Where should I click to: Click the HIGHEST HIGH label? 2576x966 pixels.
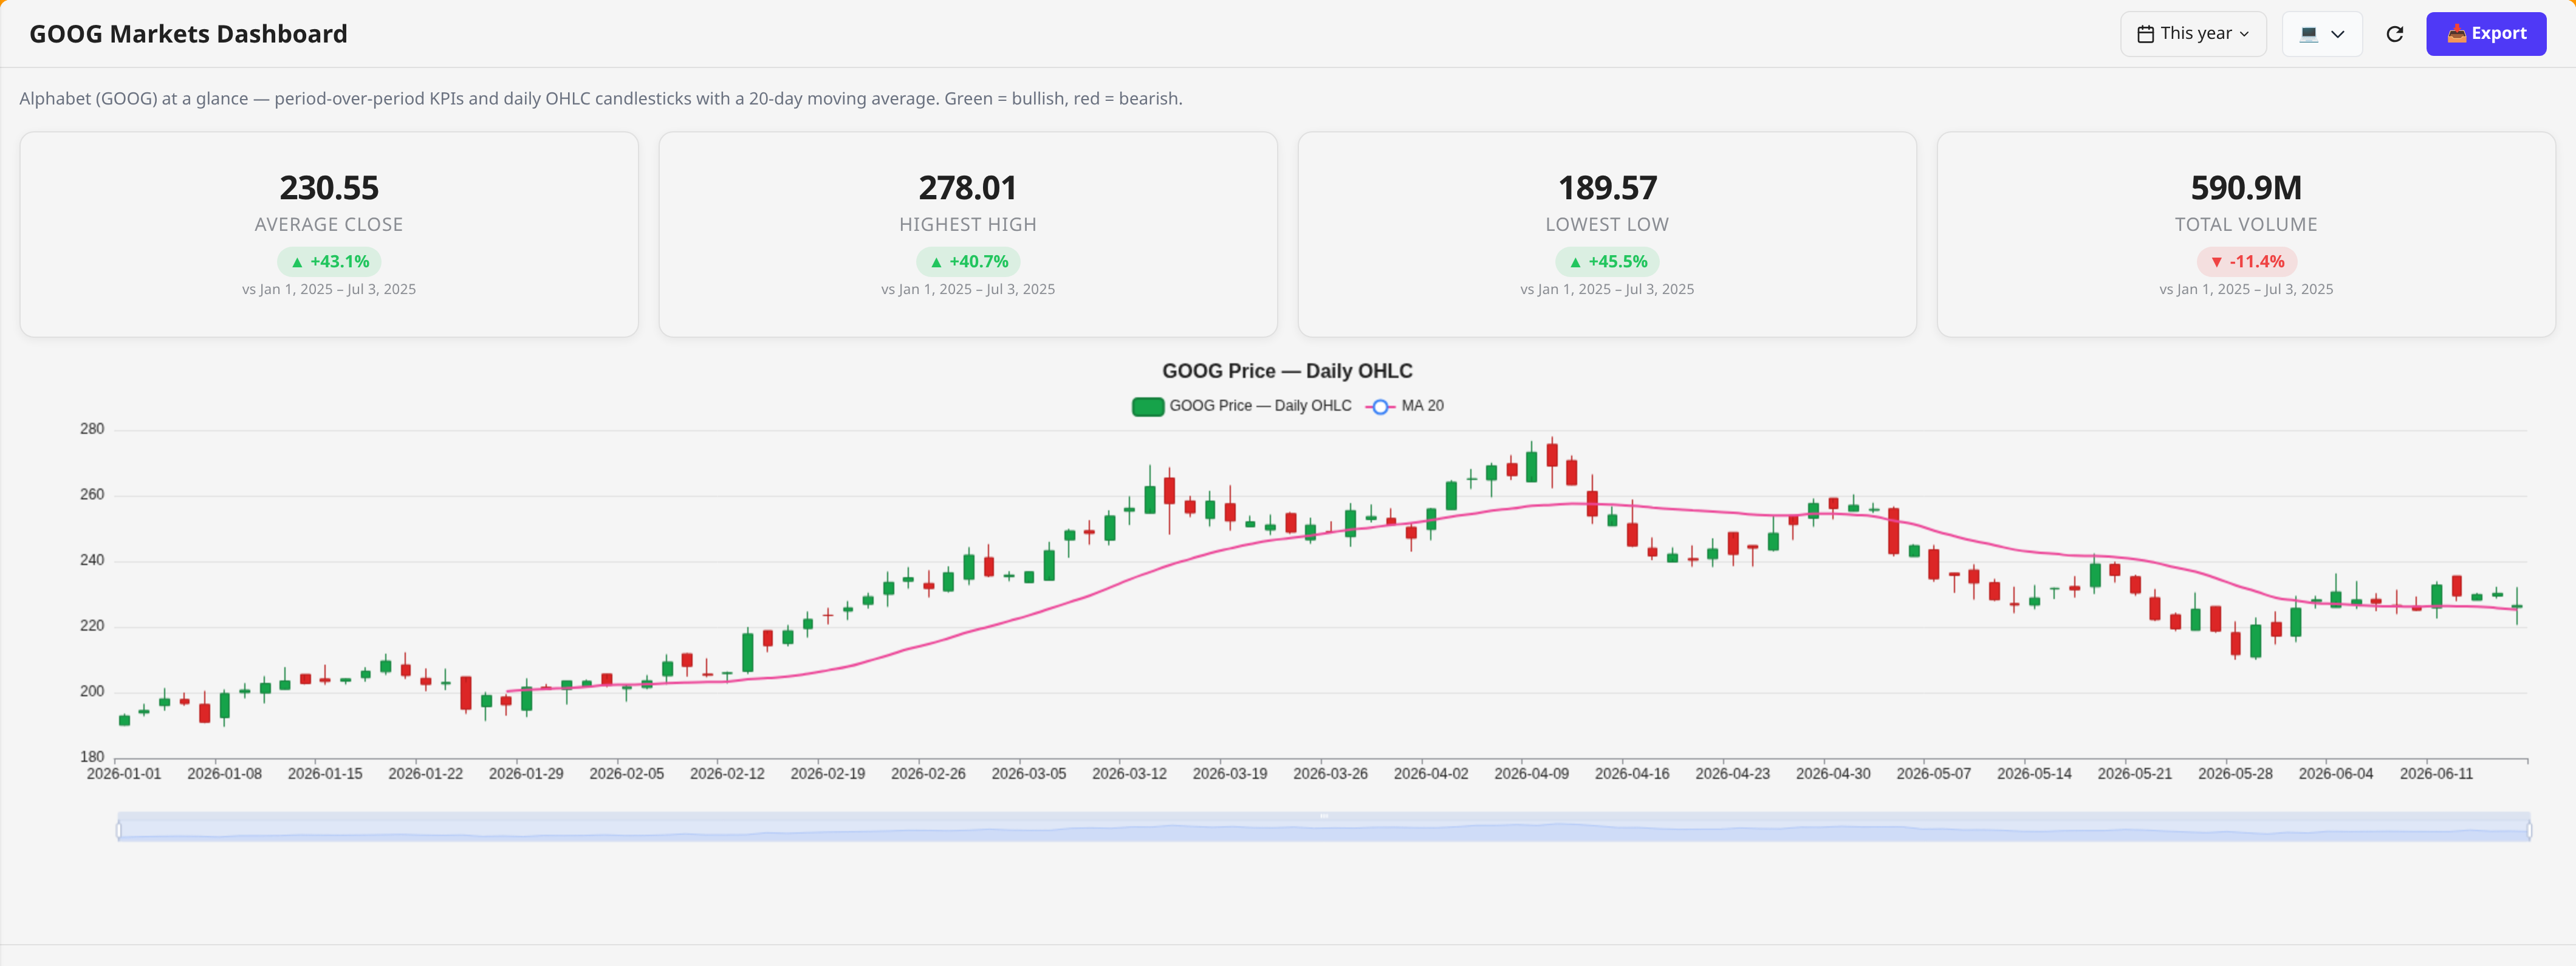(x=968, y=225)
